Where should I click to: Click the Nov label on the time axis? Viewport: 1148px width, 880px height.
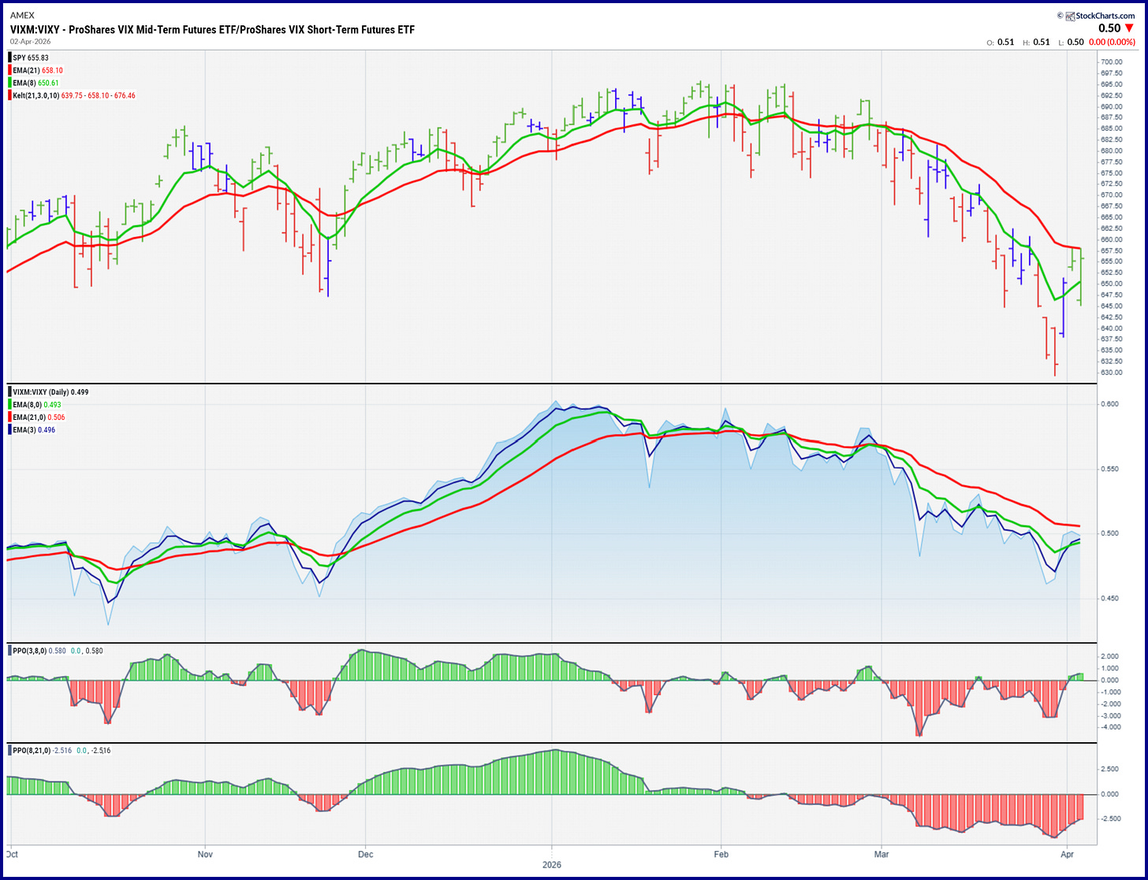pyautogui.click(x=205, y=853)
